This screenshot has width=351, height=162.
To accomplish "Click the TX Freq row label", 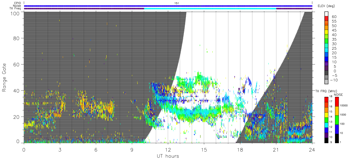I will [x=15, y=9].
